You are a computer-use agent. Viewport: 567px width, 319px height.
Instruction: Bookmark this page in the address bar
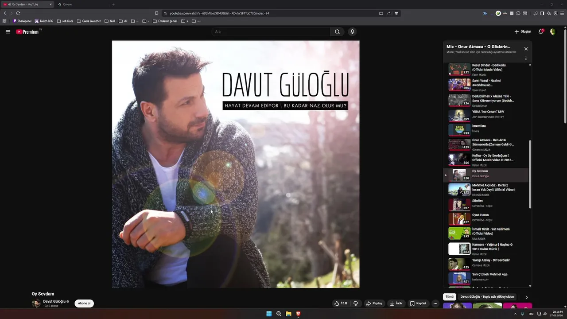click(x=156, y=13)
